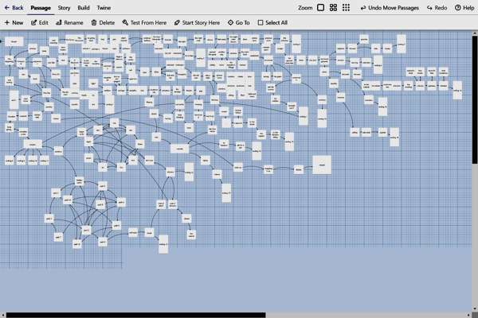Click the Select All checkbox button
The image size is (478, 318).
(x=272, y=23)
